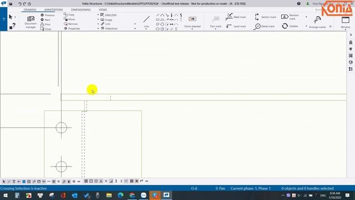Open Outlook from taskbar
This screenshot has height=200, width=355.
[74, 195]
